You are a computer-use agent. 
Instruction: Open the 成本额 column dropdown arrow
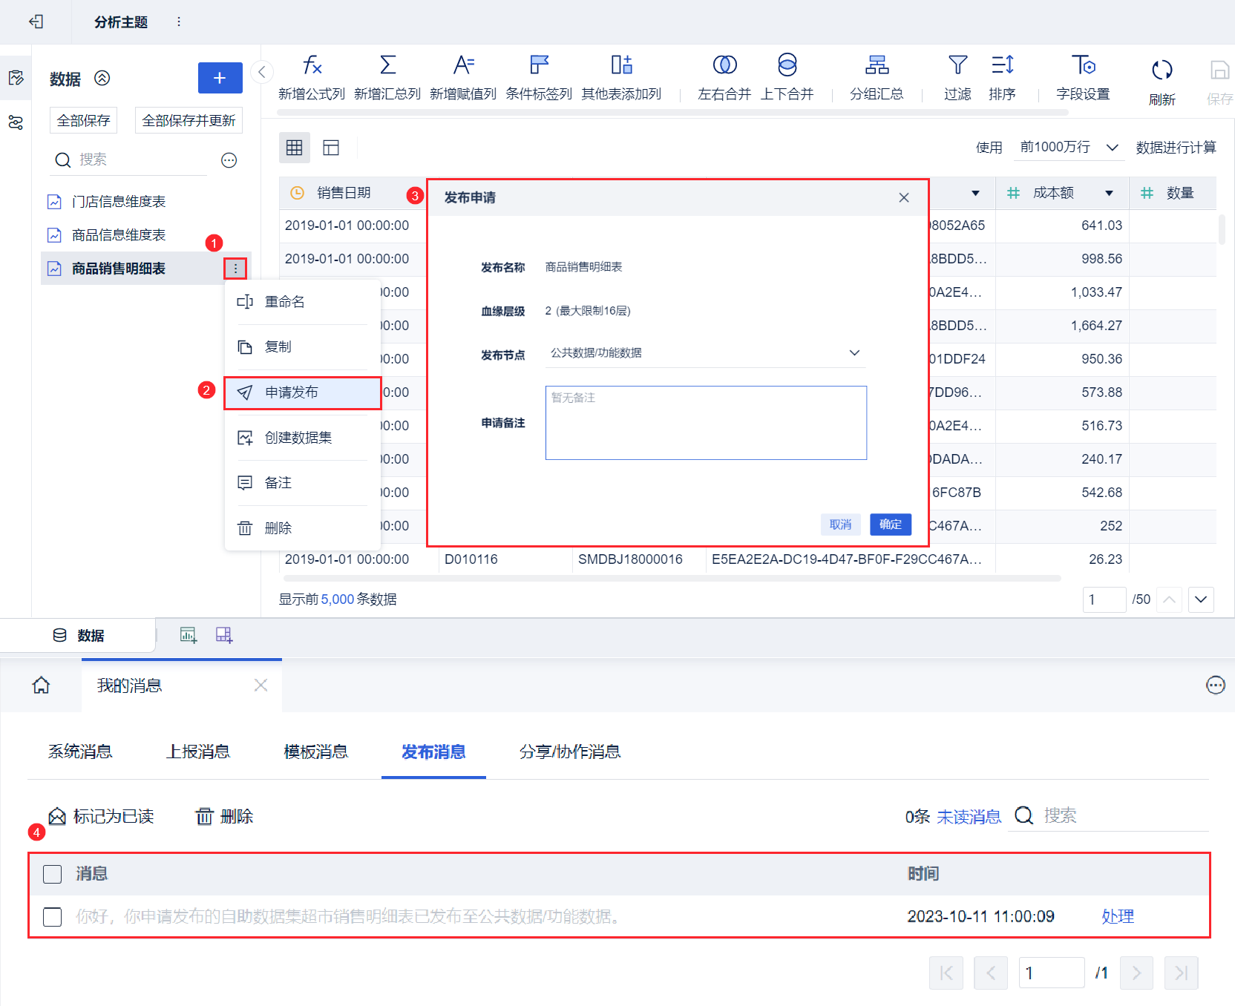tap(1109, 194)
